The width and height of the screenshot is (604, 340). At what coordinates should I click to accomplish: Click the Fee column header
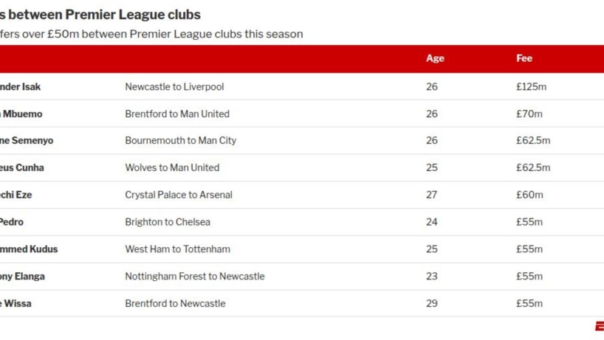[x=524, y=58]
